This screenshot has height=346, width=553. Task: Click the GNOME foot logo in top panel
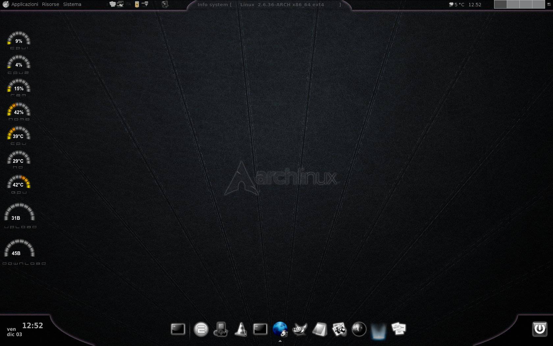(x=6, y=4)
